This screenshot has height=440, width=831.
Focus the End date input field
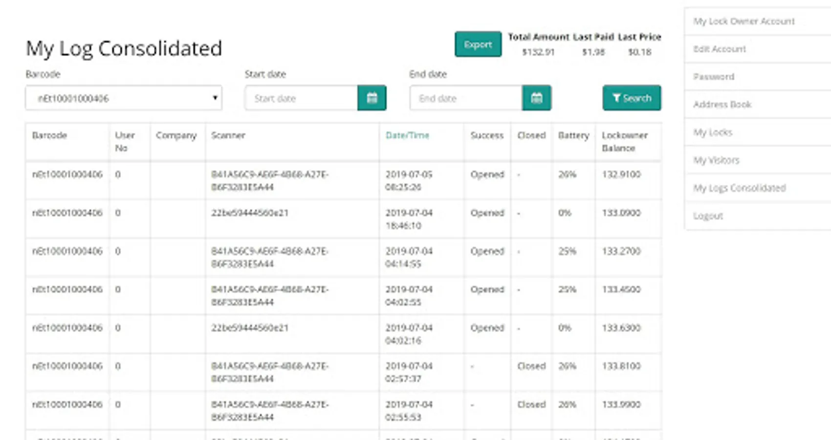click(466, 98)
